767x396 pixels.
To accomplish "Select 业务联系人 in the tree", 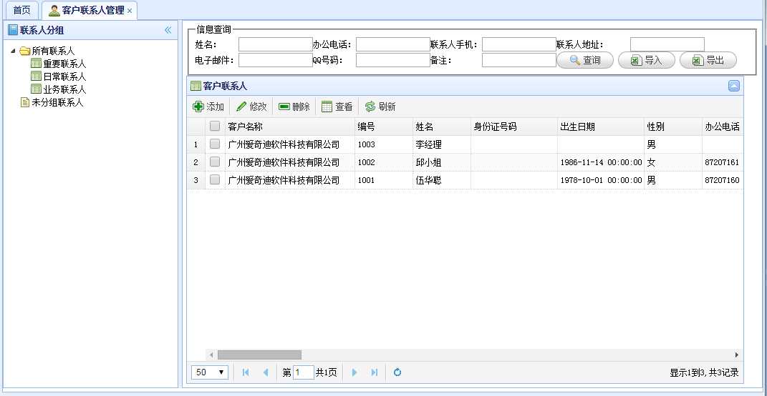I will tap(64, 89).
